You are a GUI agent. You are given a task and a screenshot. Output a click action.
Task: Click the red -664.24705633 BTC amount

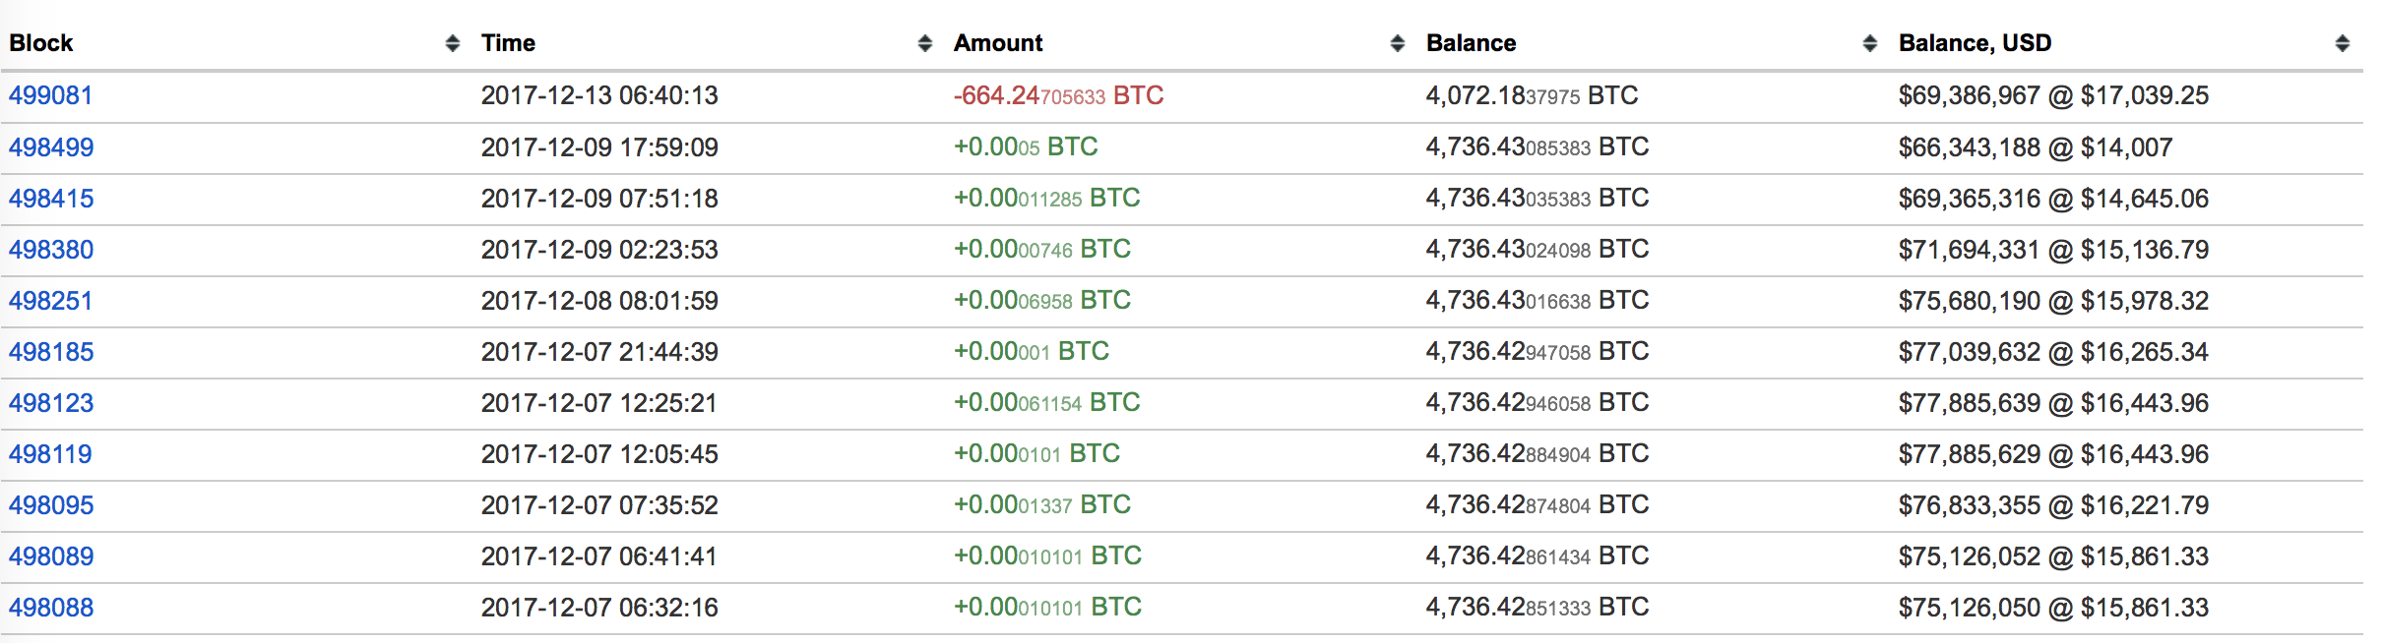click(x=1059, y=95)
